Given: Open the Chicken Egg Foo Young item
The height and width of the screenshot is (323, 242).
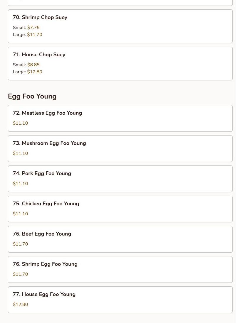Looking at the screenshot, I should click(46, 204).
